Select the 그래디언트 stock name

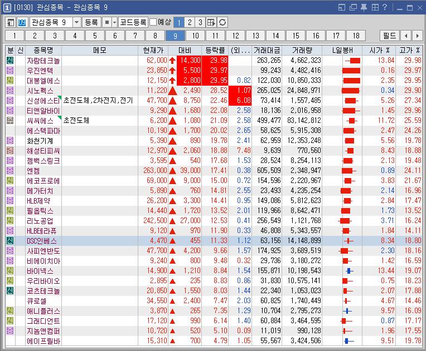click(x=43, y=321)
